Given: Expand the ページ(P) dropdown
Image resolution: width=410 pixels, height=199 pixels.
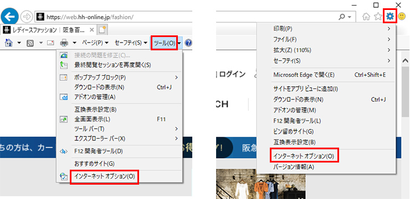Looking at the screenshot, I should click(95, 43).
